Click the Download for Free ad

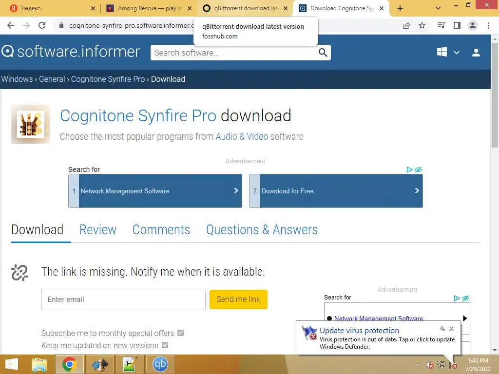tap(336, 191)
